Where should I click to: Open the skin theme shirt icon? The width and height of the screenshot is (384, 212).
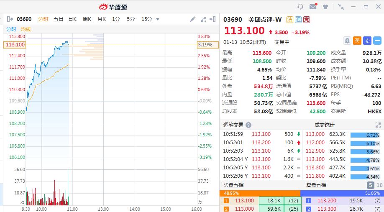click(x=325, y=7)
